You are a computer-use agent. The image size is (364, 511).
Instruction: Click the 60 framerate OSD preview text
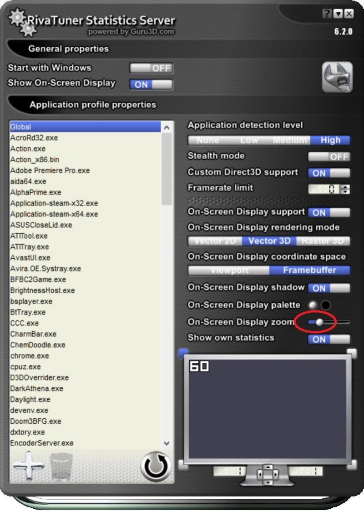click(x=199, y=366)
